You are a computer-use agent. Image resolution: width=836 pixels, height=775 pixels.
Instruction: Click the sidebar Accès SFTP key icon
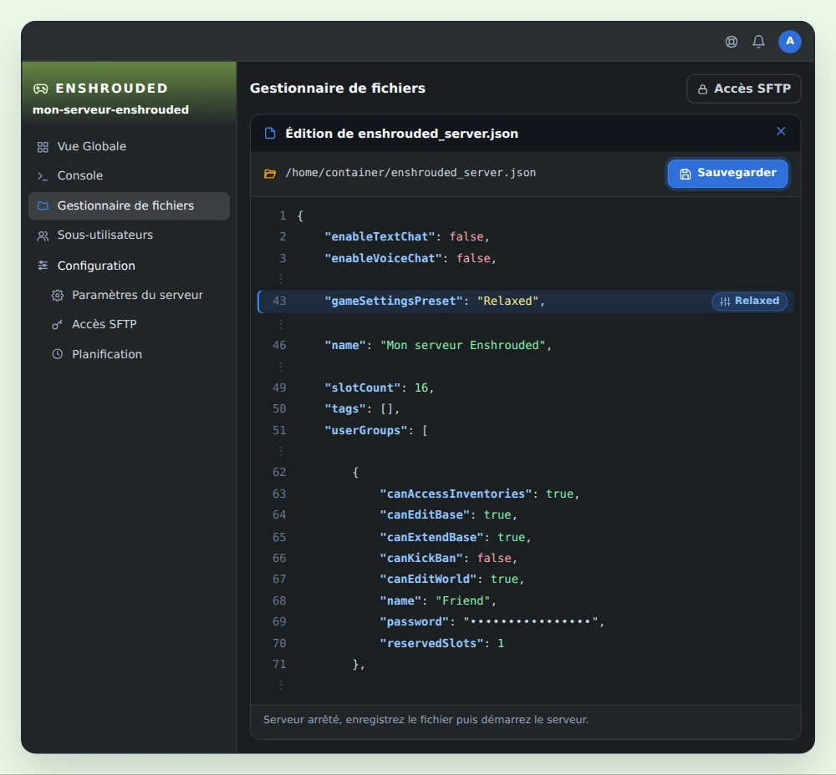(57, 324)
